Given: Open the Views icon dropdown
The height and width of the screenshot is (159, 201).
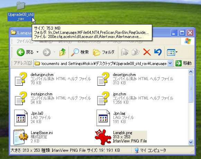Looking at the screenshot, I should 172,52.
